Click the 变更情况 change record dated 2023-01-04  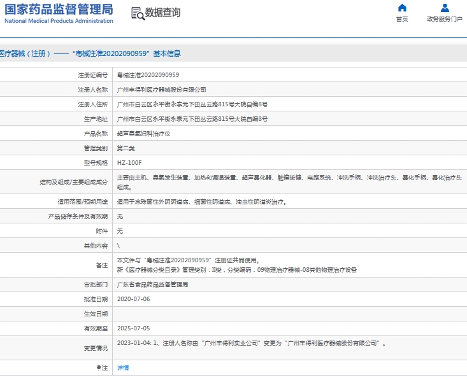click(252, 343)
